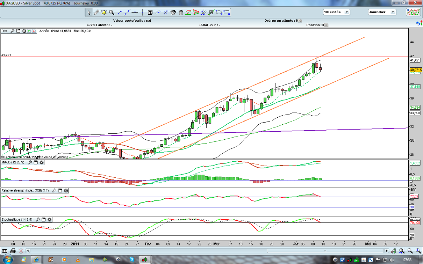The height and width of the screenshot is (264, 423).
Task: Open the indicators chart button top right
Action: (413, 12)
